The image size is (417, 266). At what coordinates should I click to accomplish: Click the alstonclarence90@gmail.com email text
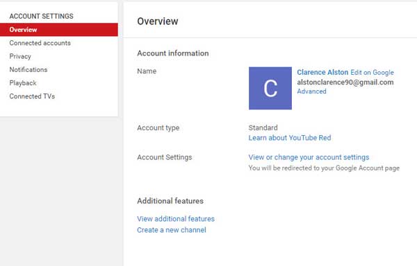[x=345, y=82]
